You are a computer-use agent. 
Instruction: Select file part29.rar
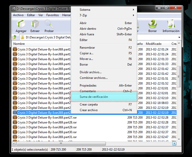[47, 127]
